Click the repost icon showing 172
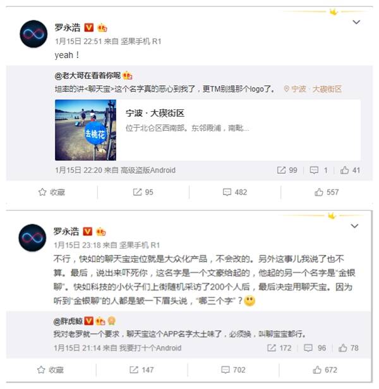The image size is (379, 389). point(279,348)
